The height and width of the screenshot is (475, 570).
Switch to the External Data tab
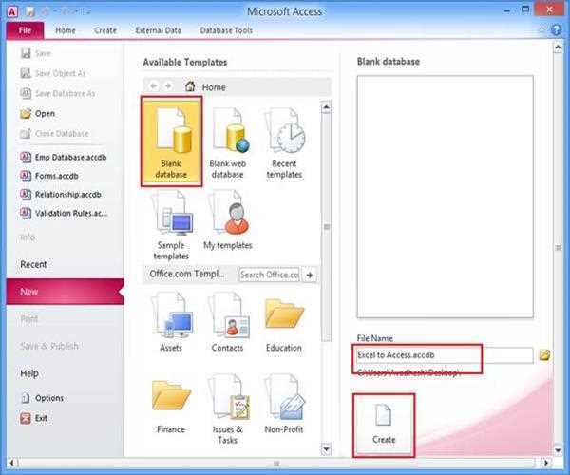click(x=157, y=30)
